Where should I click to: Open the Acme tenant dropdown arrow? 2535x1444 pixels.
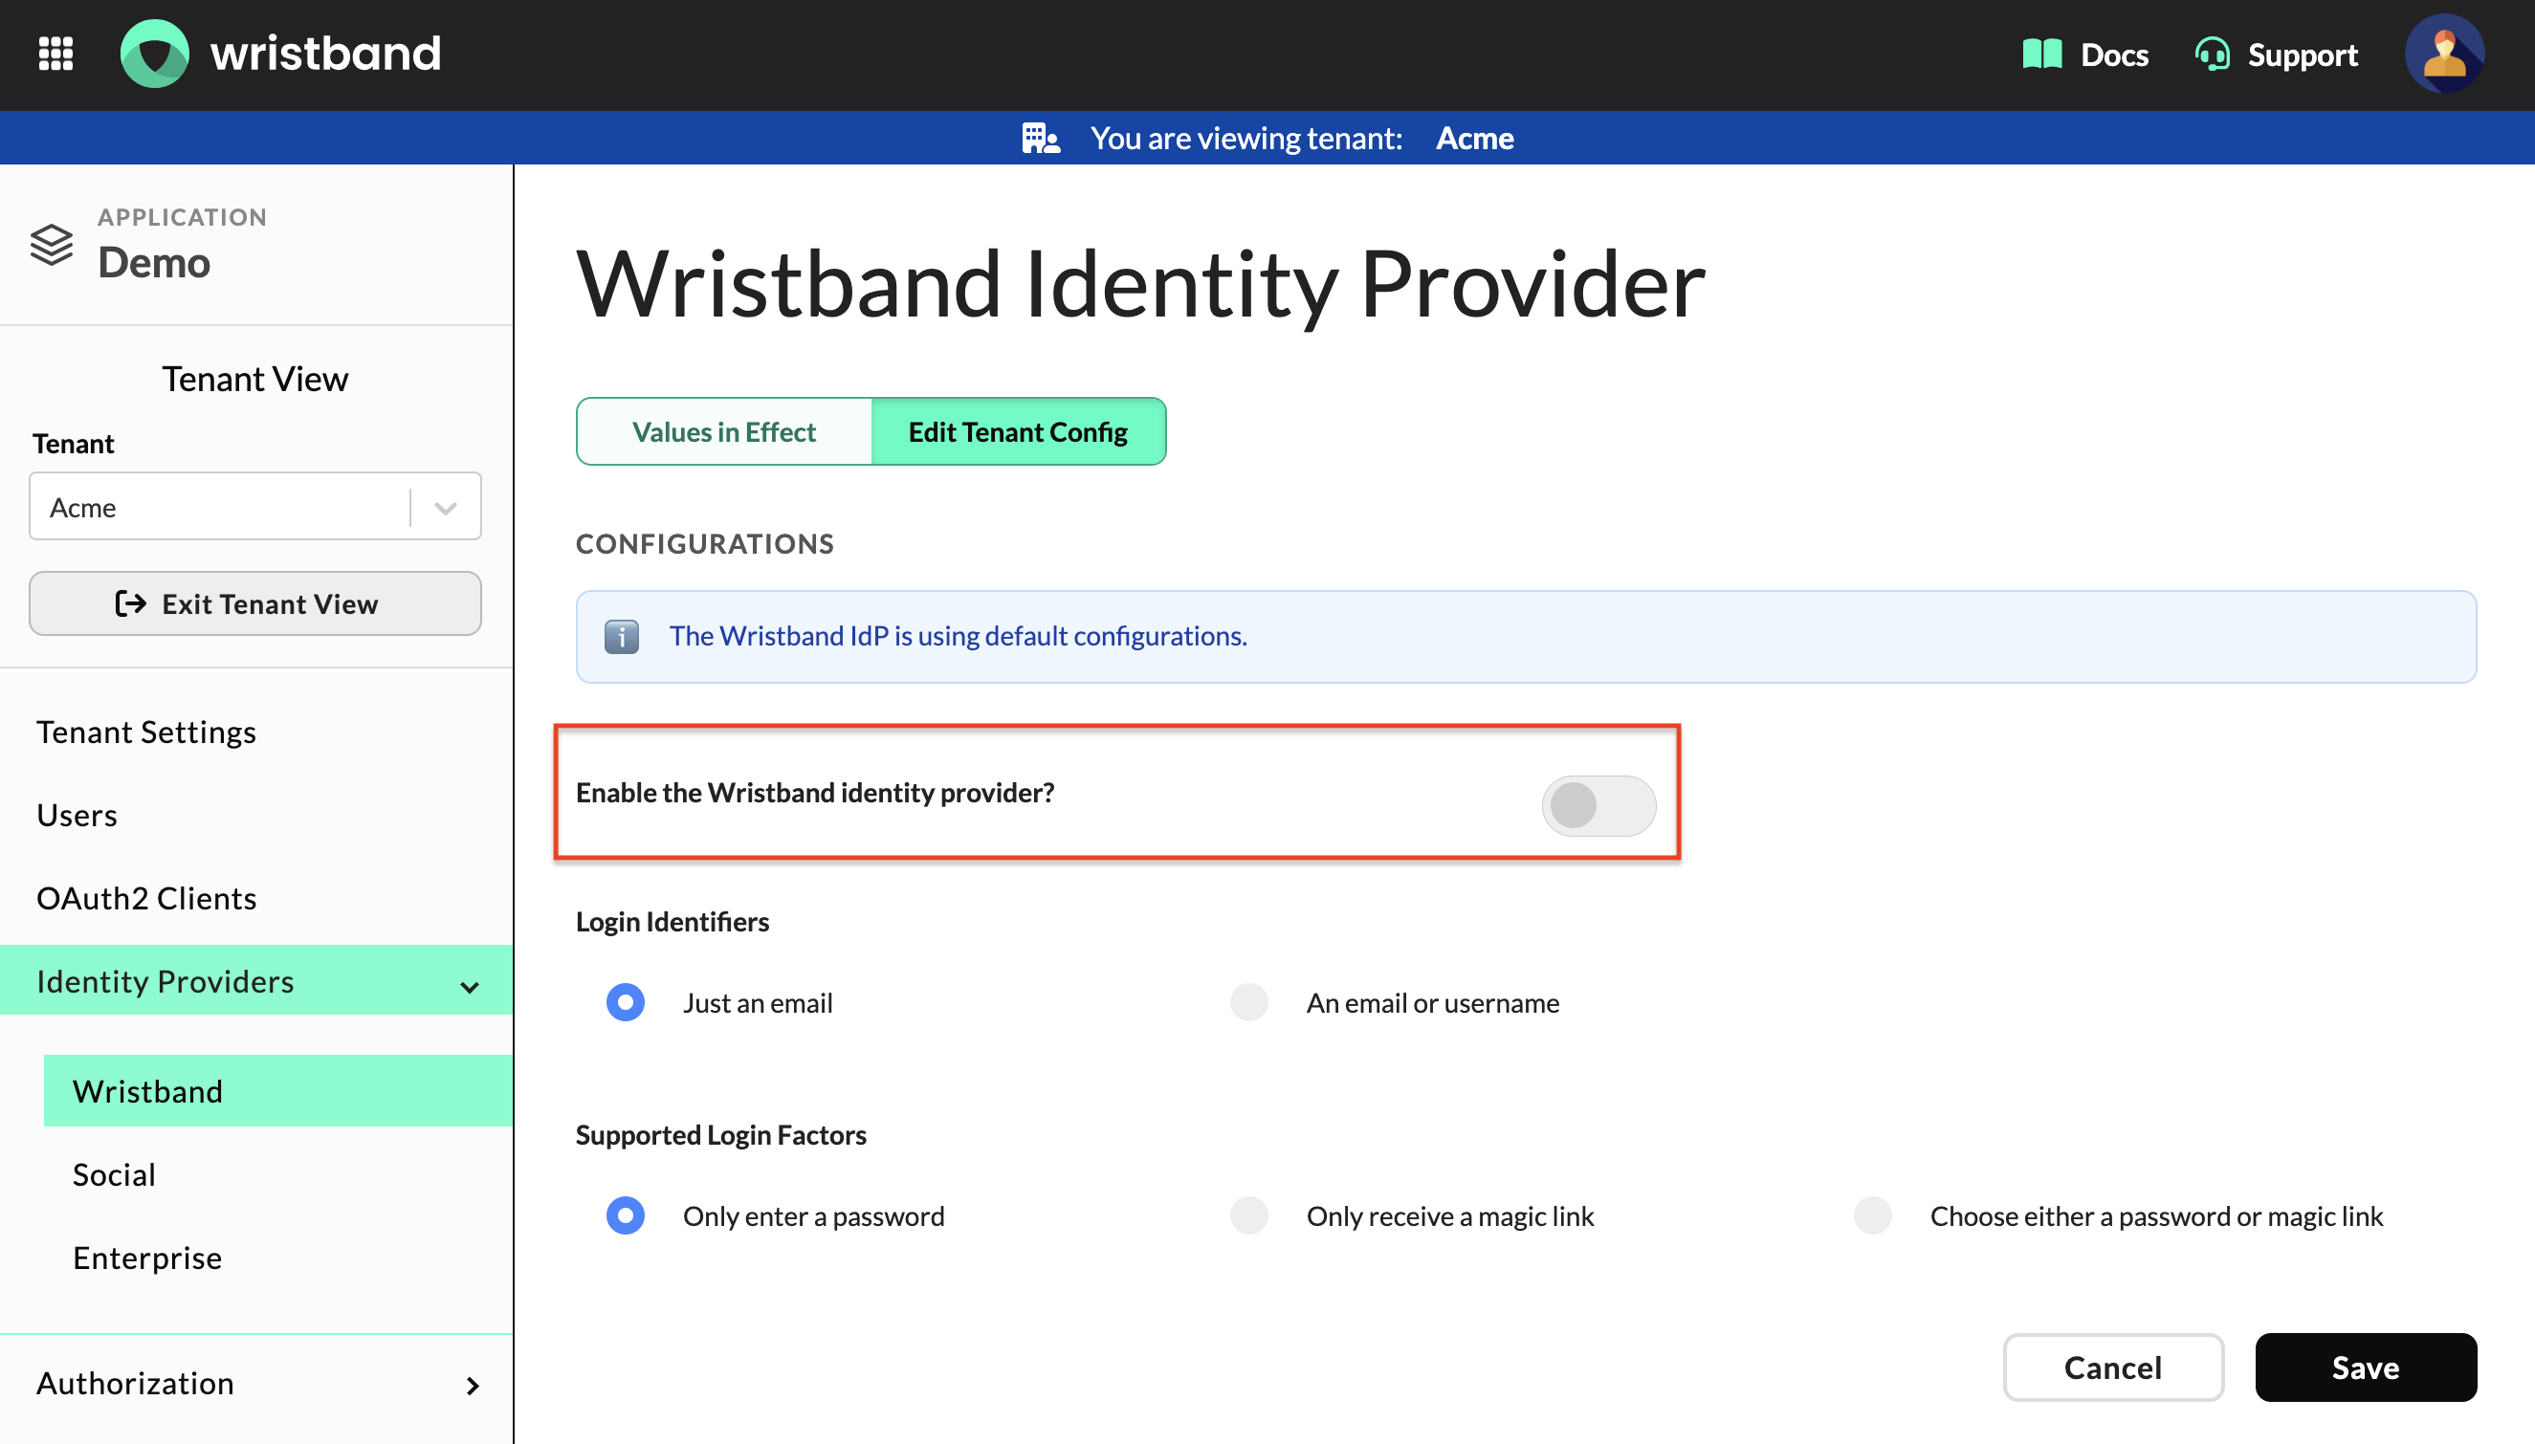[x=447, y=508]
